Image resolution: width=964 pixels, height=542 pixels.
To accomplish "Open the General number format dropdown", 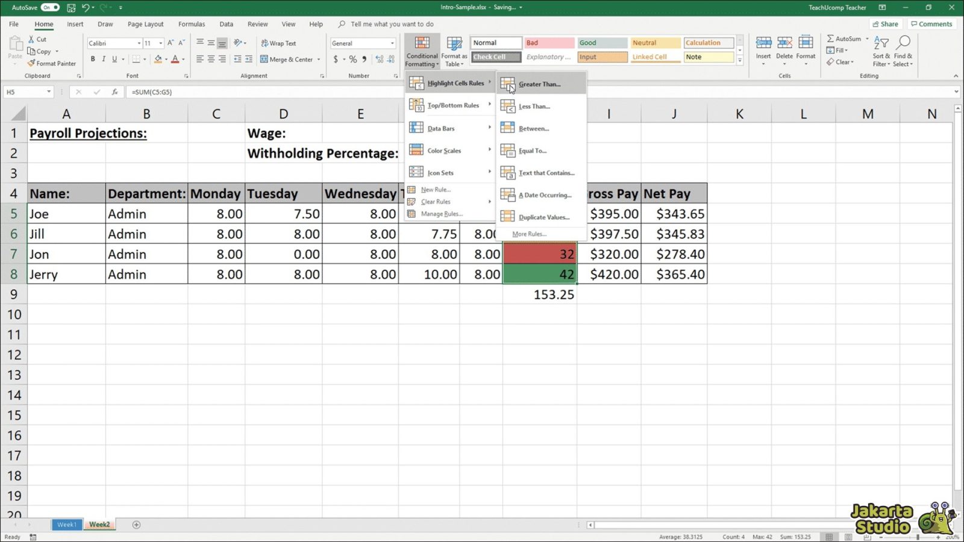I will click(390, 43).
